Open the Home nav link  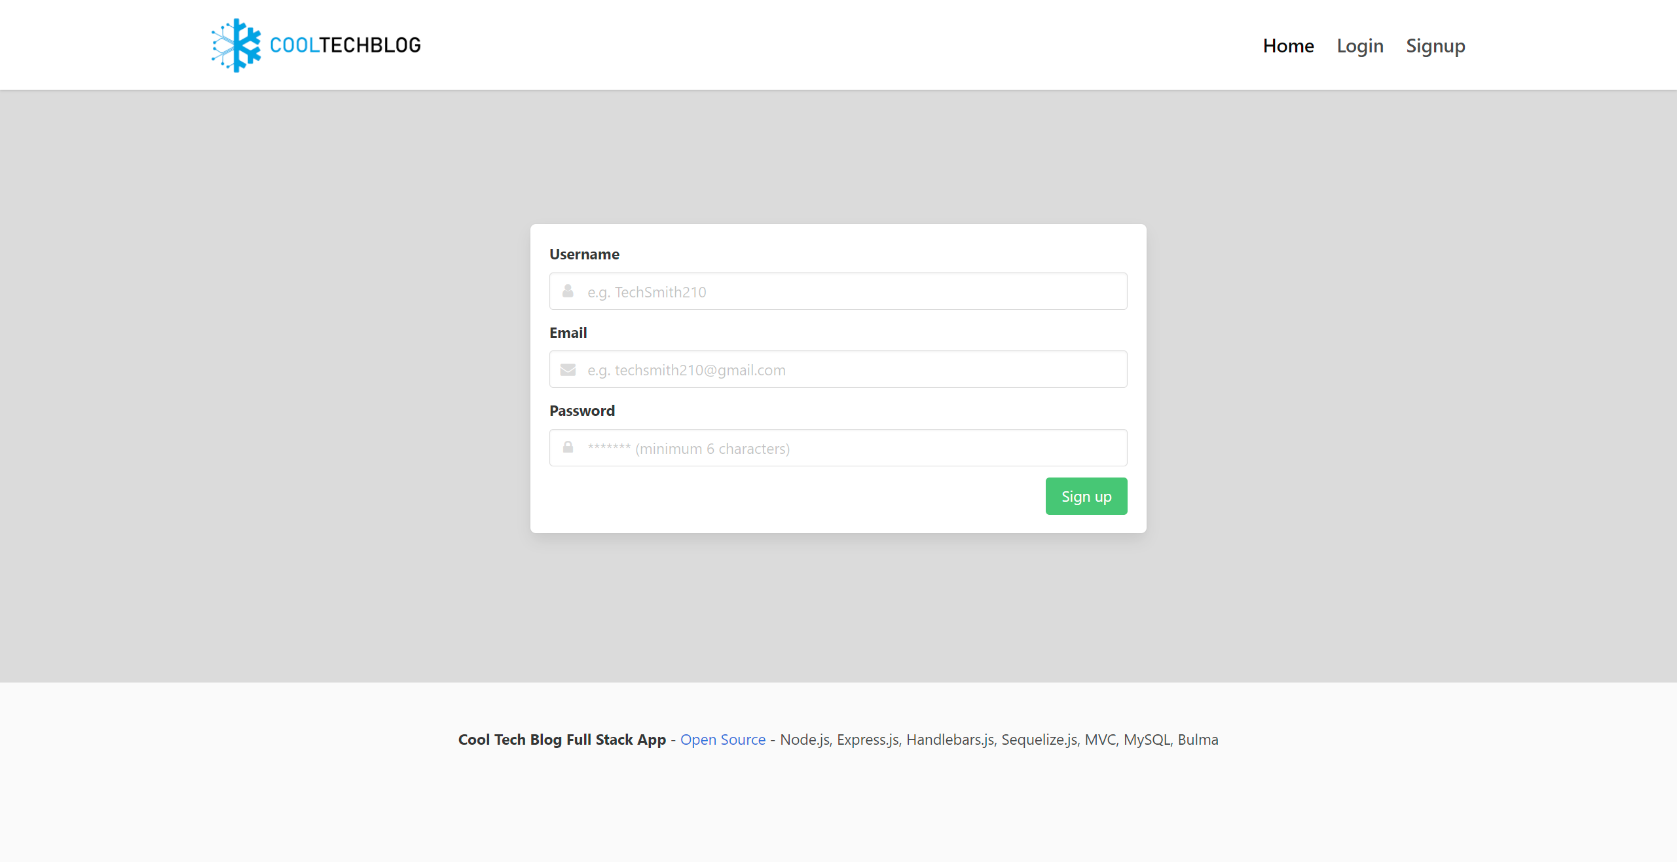(1287, 46)
